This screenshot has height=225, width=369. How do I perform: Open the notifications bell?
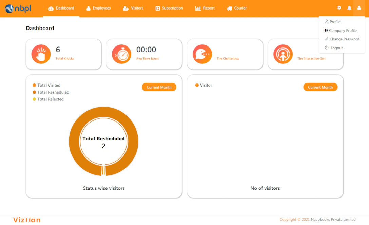(349, 8)
